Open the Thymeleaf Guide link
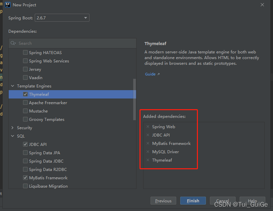 click(150, 74)
